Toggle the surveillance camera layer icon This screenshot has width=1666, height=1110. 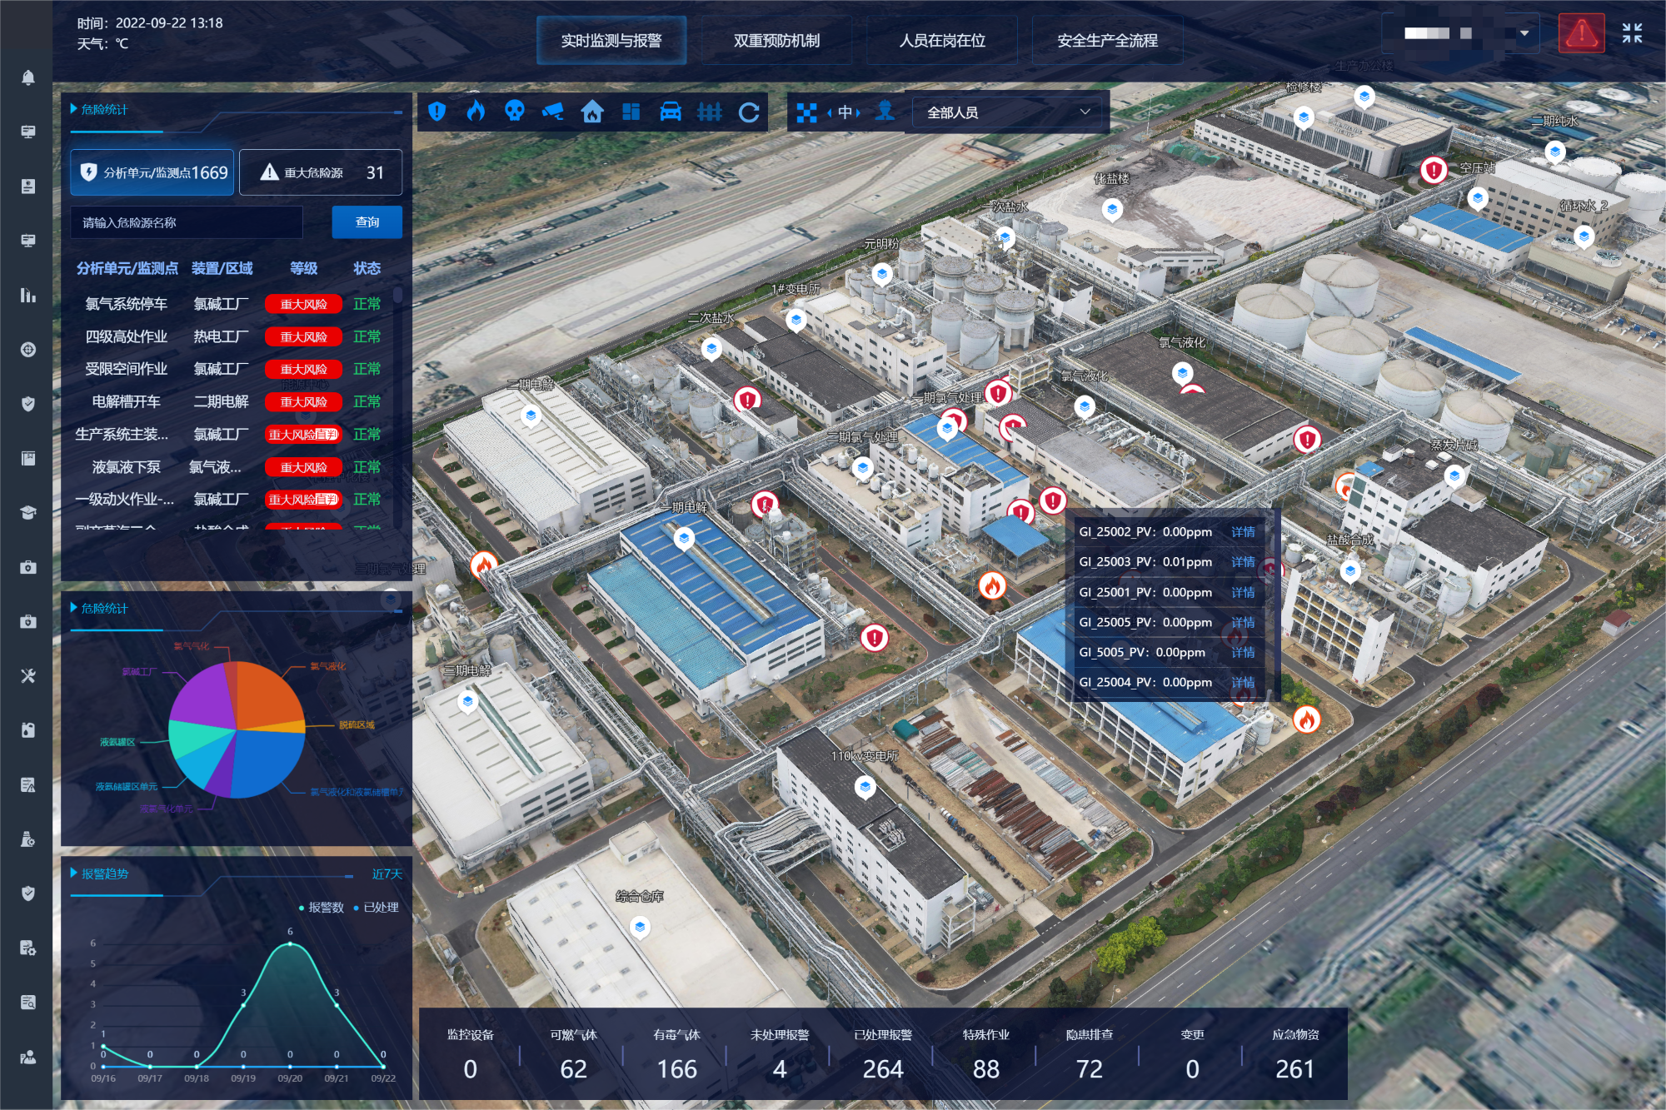click(x=553, y=112)
